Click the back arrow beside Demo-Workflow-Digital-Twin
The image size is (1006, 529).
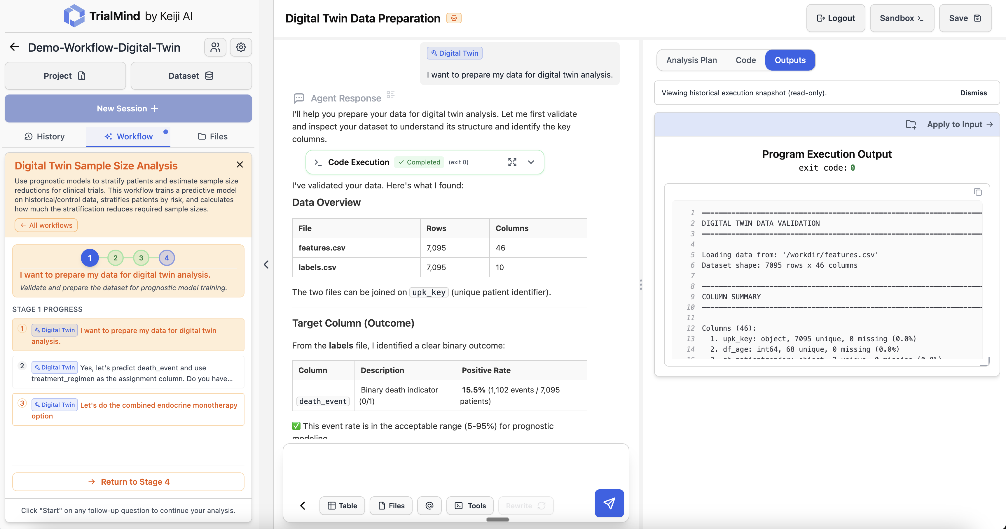tap(15, 47)
